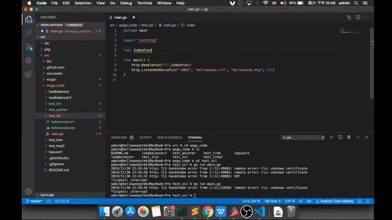Open the File menu
This screenshot has width=392, height=220.
[x=55, y=3]
